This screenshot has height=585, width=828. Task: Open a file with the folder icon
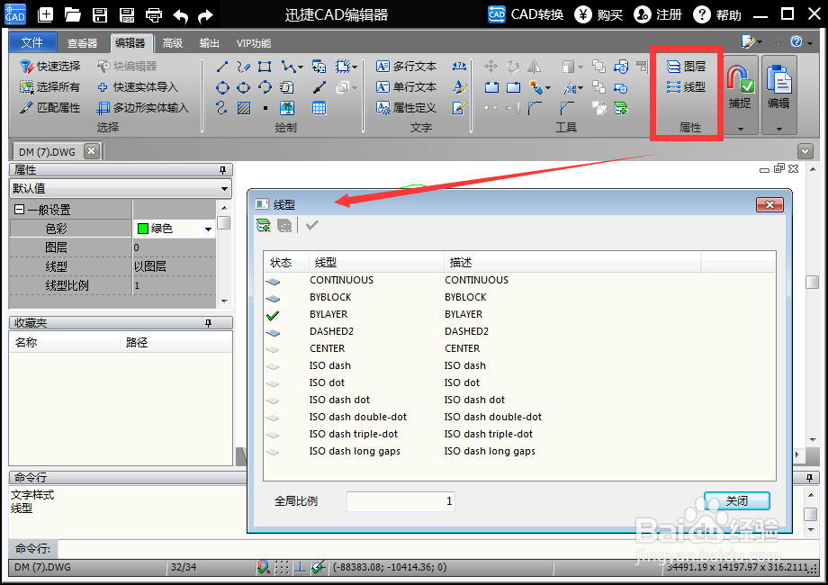click(x=72, y=14)
